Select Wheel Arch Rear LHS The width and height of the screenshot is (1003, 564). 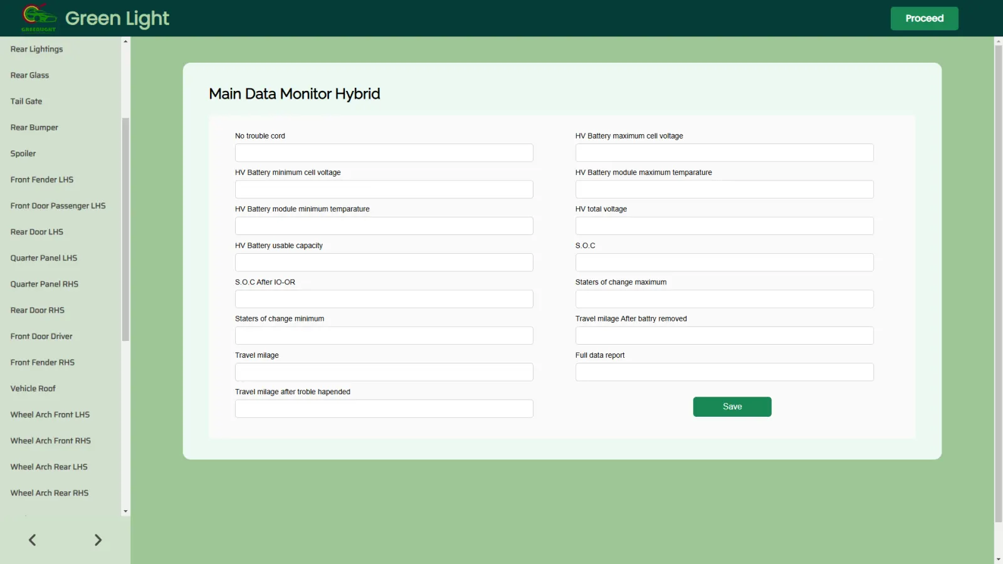tap(49, 467)
